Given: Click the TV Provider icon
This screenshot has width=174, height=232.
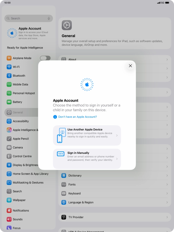Looking at the screenshot, I should [x=64, y=217].
